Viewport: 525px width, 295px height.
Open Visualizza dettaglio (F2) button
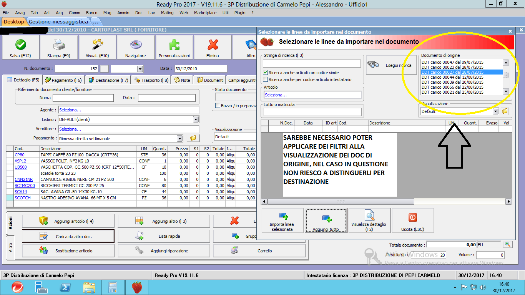369,220
